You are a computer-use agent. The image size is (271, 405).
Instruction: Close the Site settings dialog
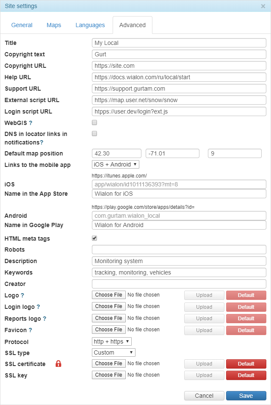[263, 6]
